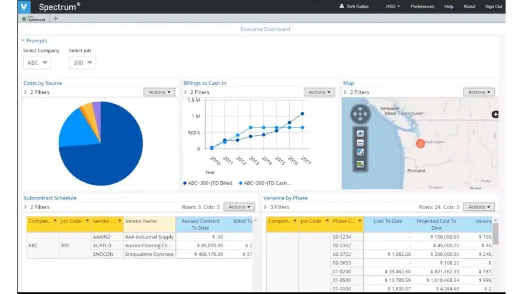Toggle the ABC~300~JTD Billed legend series
523x294 pixels.
click(x=208, y=183)
